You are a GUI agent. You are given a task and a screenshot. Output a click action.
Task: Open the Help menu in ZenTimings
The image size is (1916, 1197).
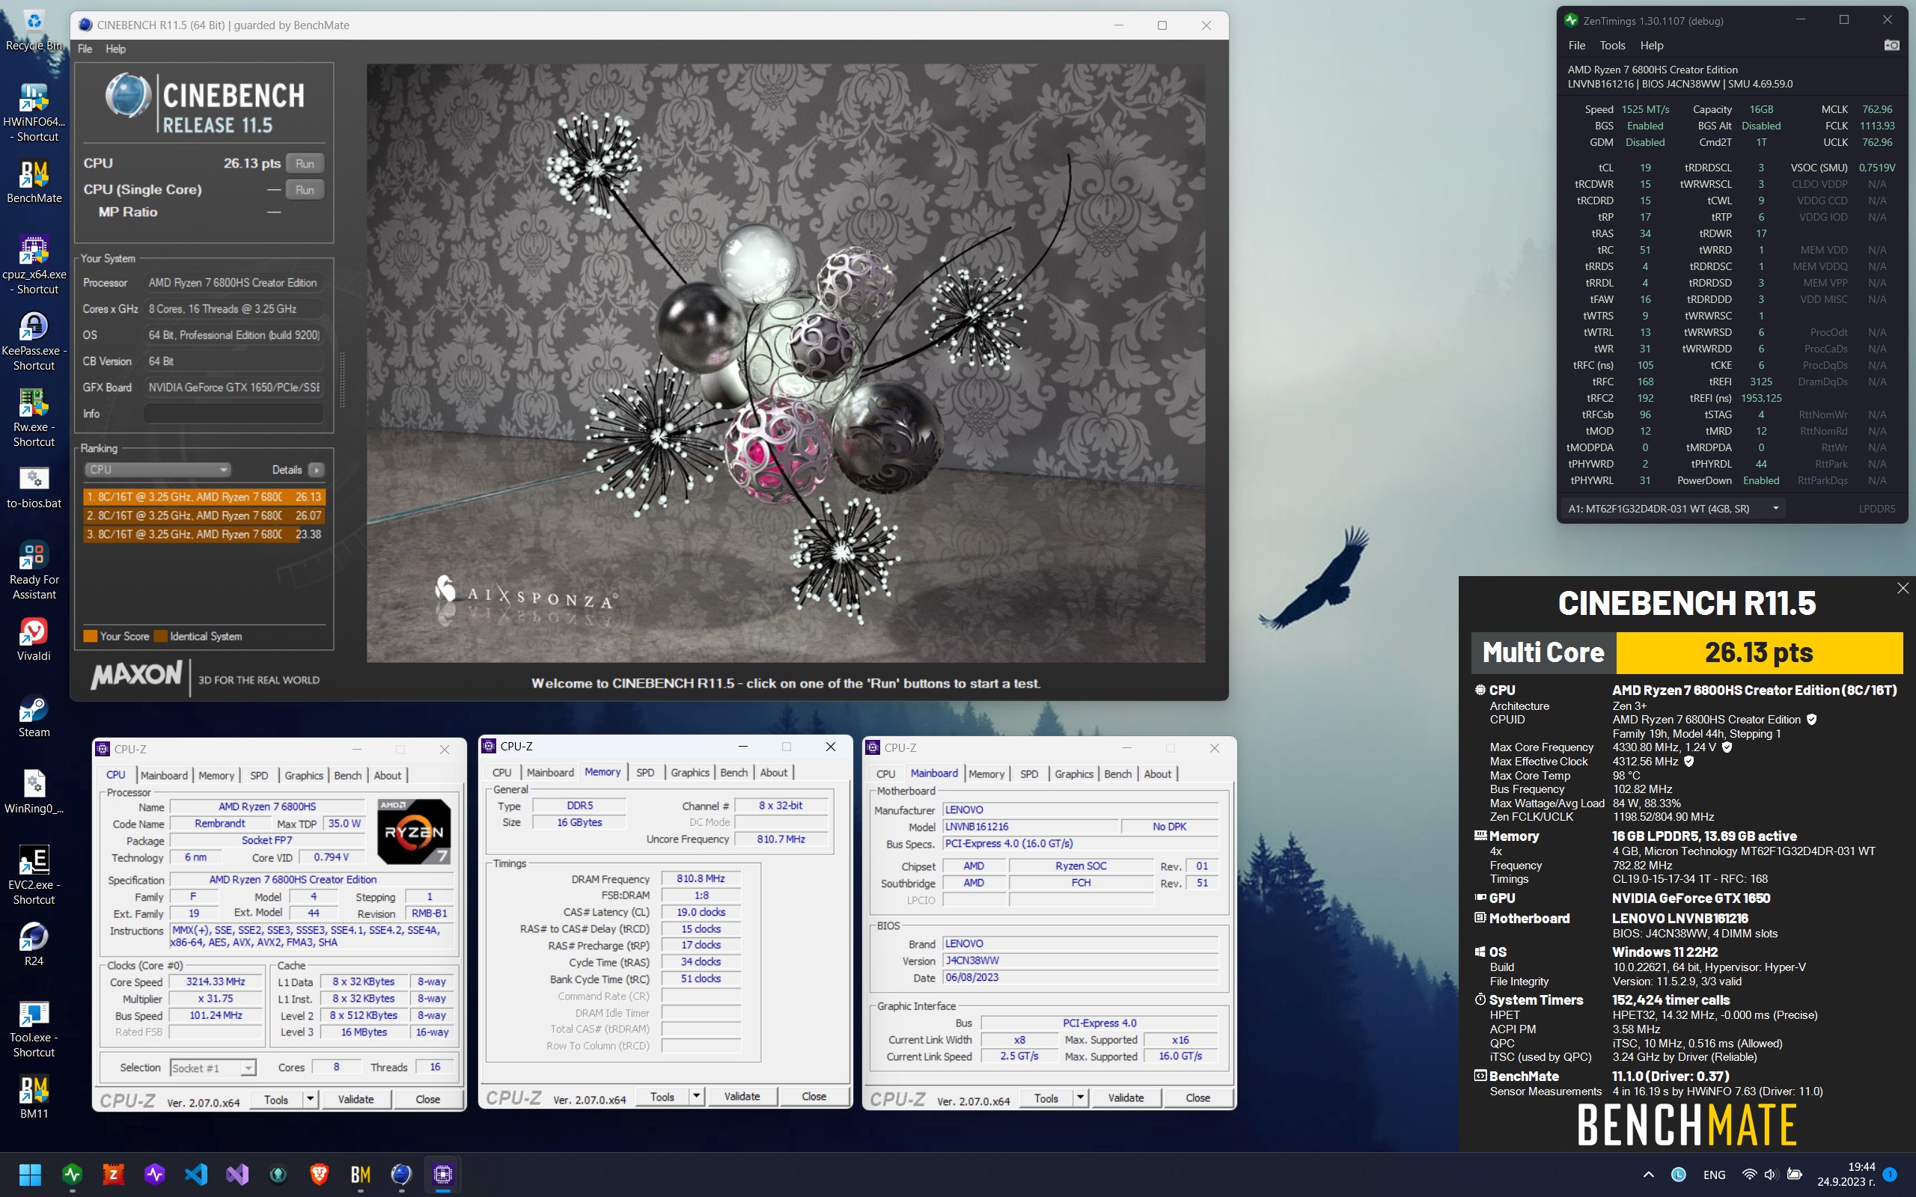pos(1652,45)
